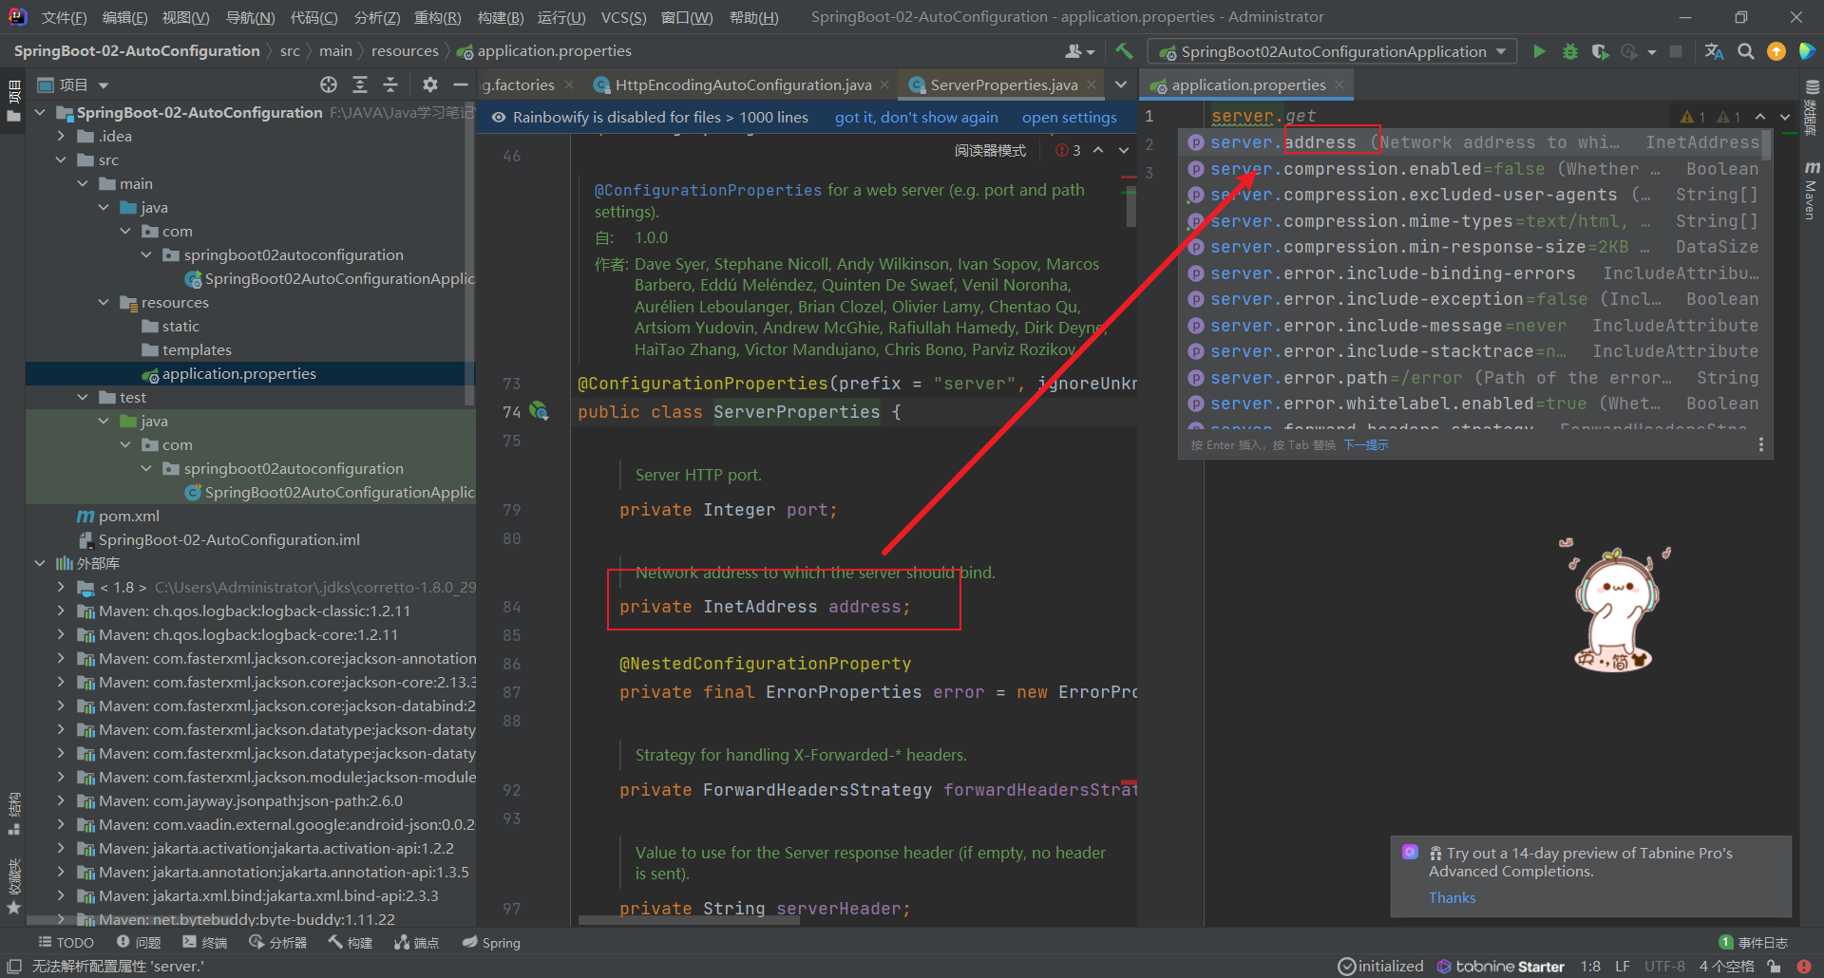Toggle read-only lock icon in status bar
Image resolution: width=1824 pixels, height=978 pixels.
1774,966
